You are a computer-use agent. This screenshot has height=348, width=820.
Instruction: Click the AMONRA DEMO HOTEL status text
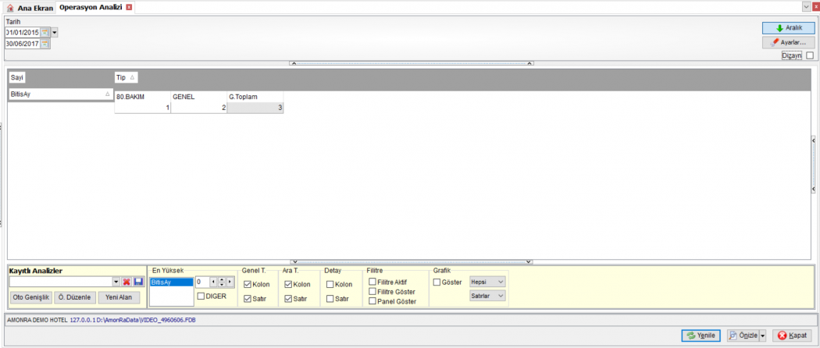36,319
